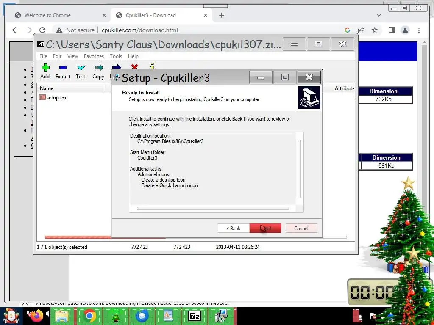Screen dimensions: 434x325
Task: Click the Chrome address bar URL
Action: point(140,30)
